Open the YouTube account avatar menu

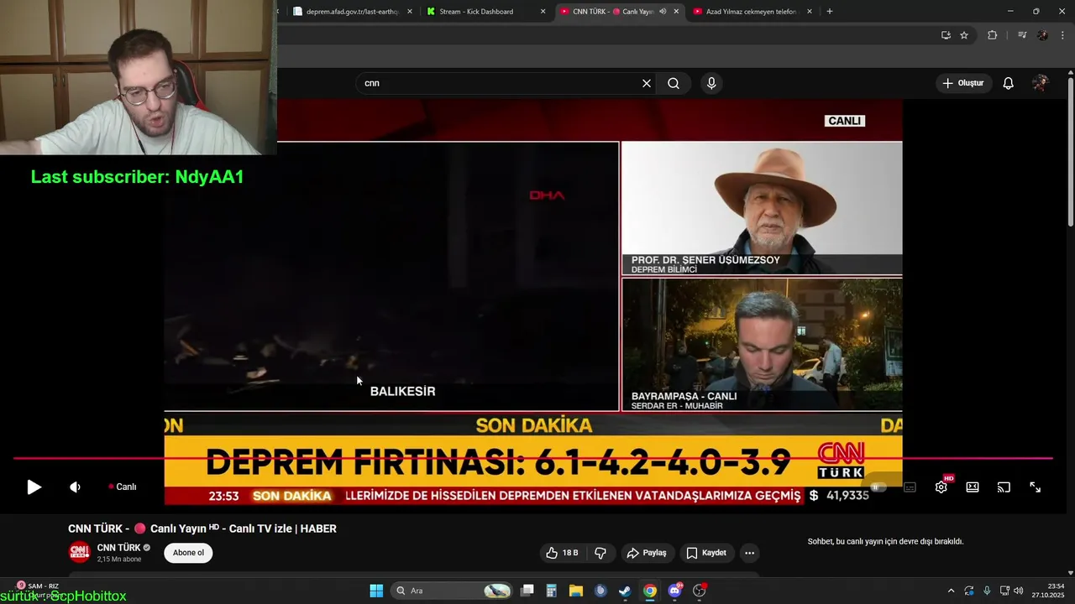pos(1041,83)
